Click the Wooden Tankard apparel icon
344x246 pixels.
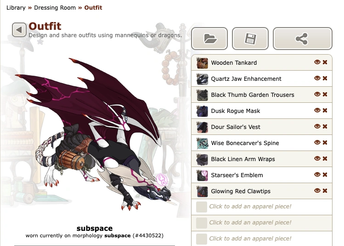point(202,63)
